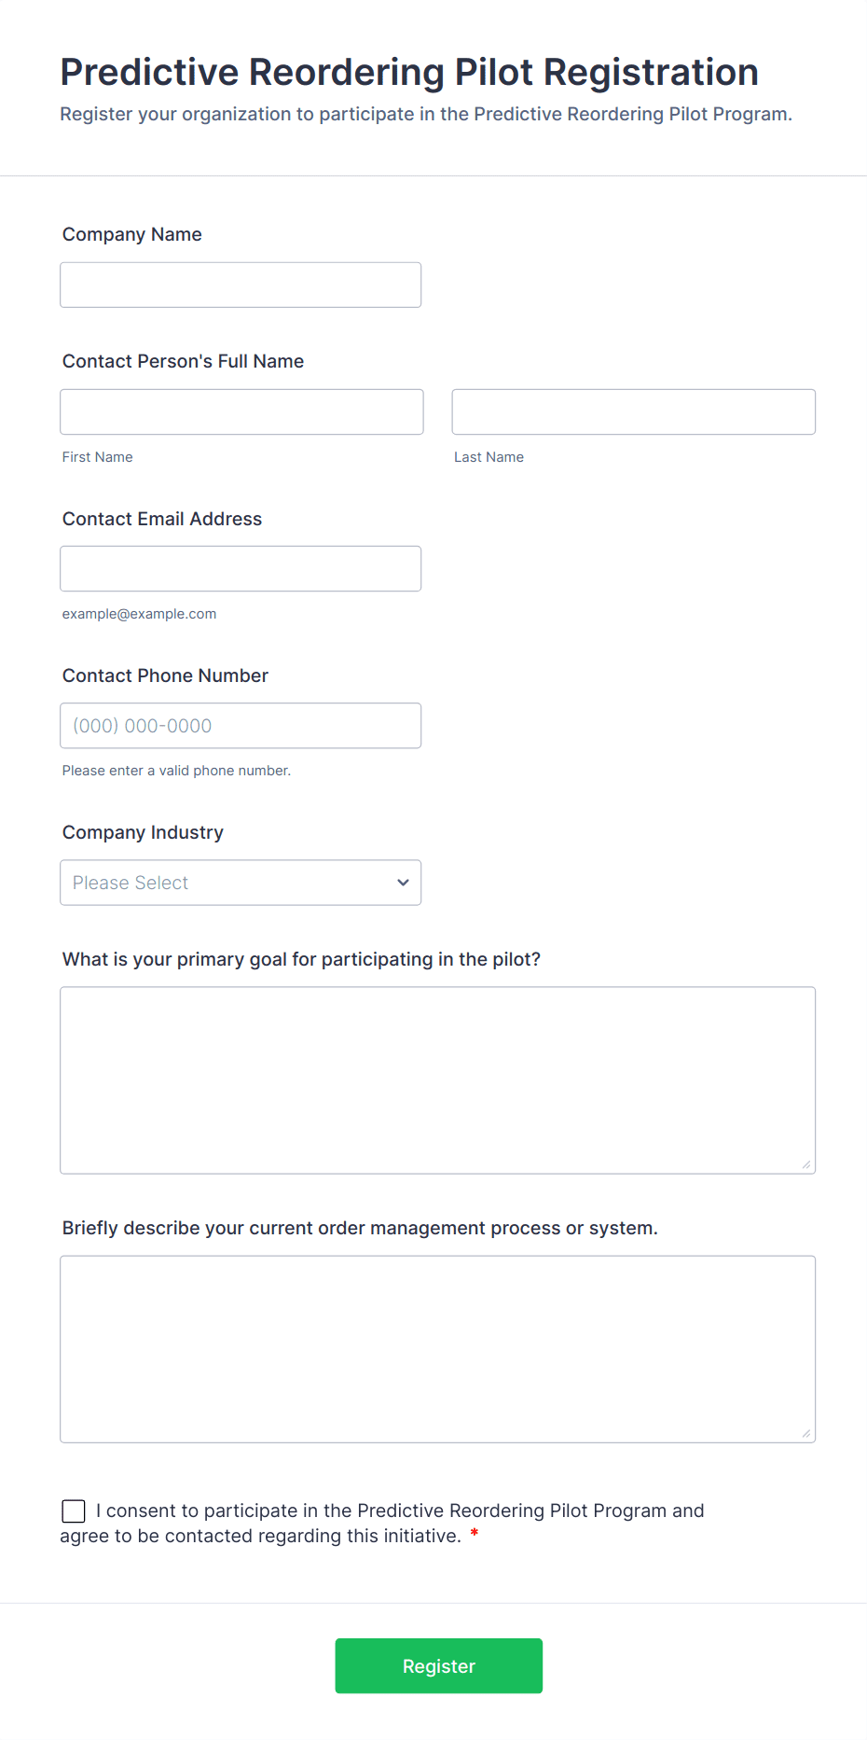867x1740 pixels.
Task: Select the Contact Email Address field
Action: click(241, 568)
